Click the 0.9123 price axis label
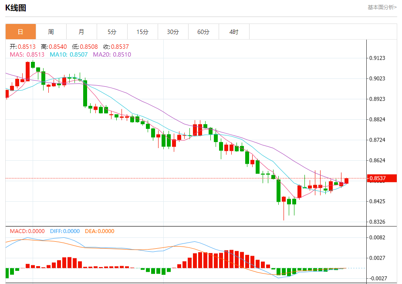 pos(377,58)
